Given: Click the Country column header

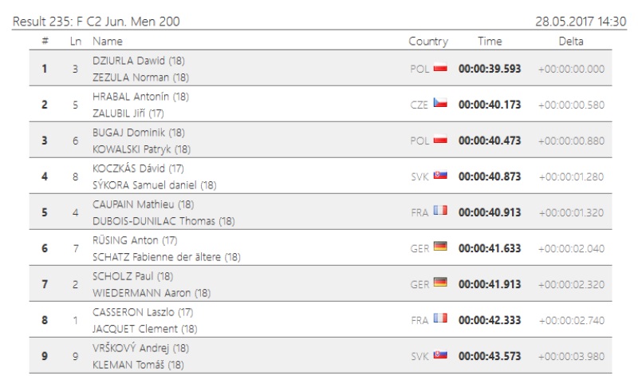Looking at the screenshot, I should [428, 41].
